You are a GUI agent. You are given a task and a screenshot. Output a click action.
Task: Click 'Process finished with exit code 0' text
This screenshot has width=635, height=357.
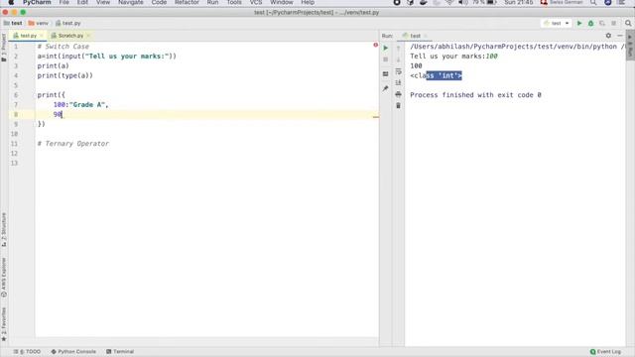pos(475,95)
